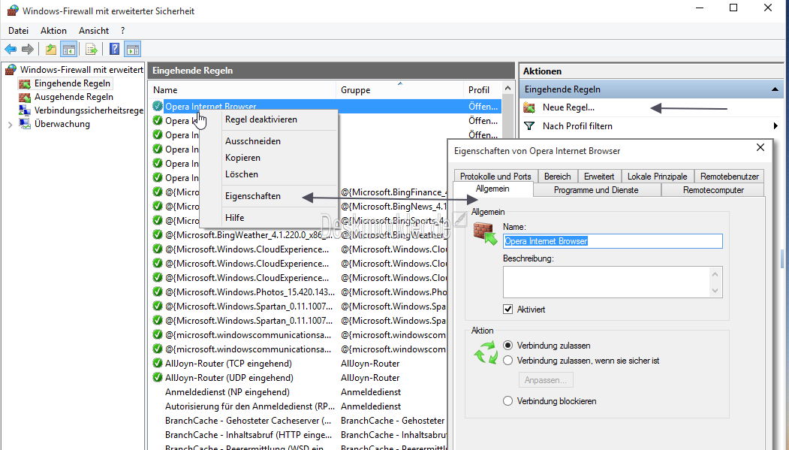Click the brick wall icon beside Eingehende Regeln in tree

coord(25,83)
